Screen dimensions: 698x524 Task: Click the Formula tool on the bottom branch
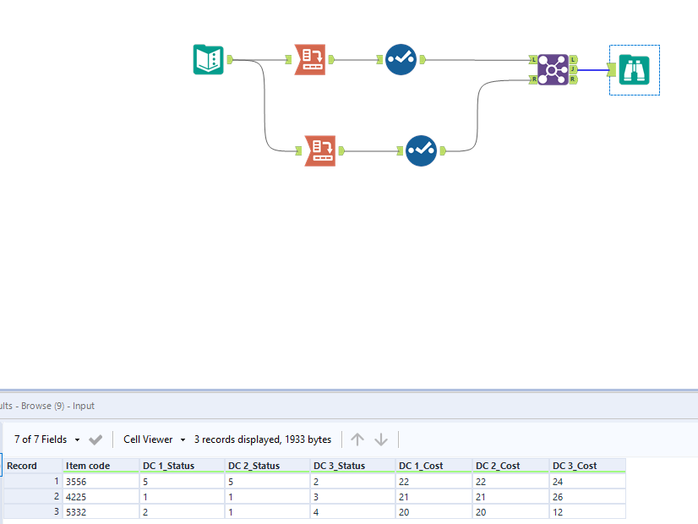click(x=421, y=150)
